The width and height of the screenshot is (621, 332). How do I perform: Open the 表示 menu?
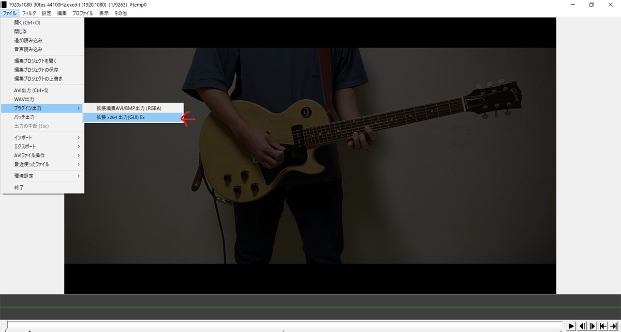(104, 13)
